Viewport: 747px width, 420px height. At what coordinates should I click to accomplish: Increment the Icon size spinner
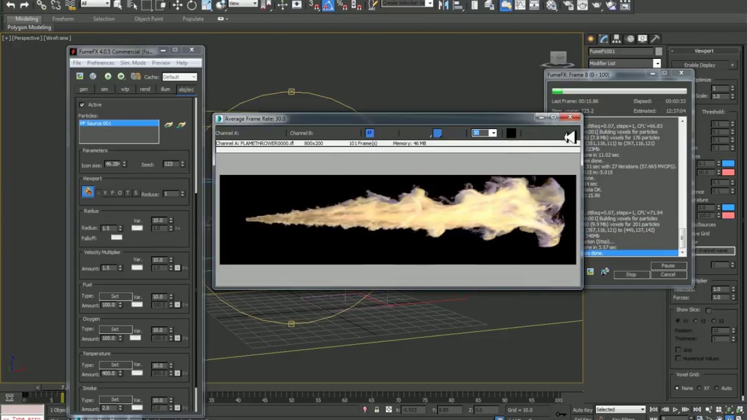[x=124, y=163]
